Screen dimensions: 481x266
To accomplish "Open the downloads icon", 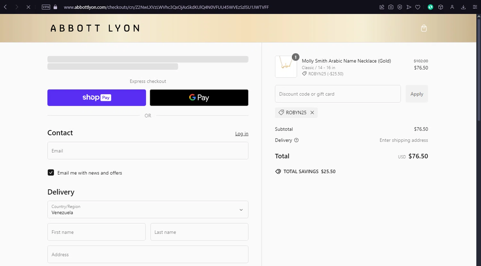I will click(463, 7).
